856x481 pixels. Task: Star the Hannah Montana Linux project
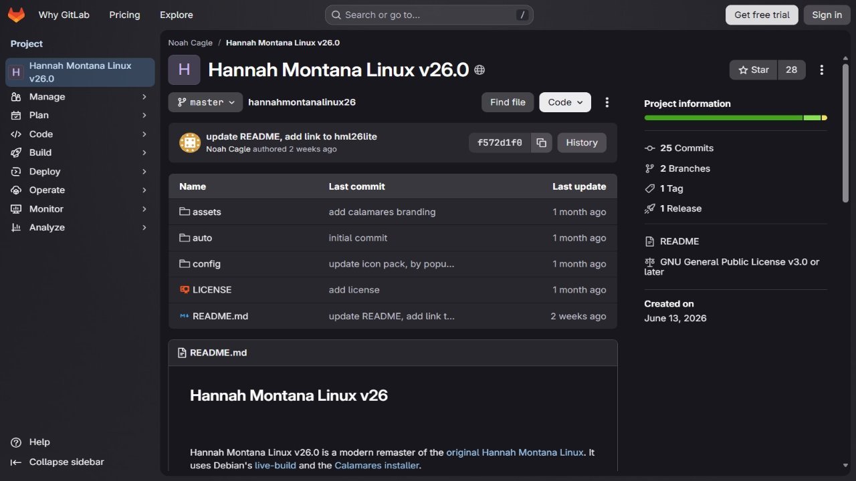(754, 69)
